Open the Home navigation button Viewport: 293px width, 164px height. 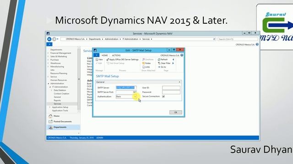[x=56, y=116]
